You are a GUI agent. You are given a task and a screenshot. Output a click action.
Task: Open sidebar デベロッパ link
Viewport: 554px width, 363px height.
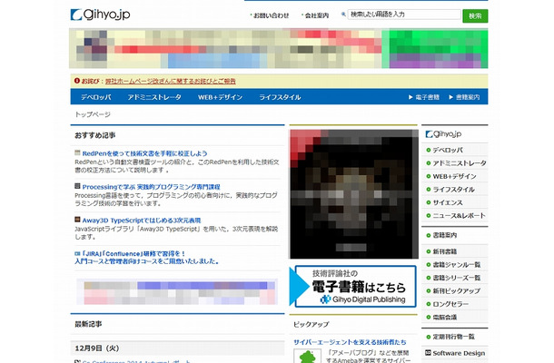pyautogui.click(x=448, y=150)
